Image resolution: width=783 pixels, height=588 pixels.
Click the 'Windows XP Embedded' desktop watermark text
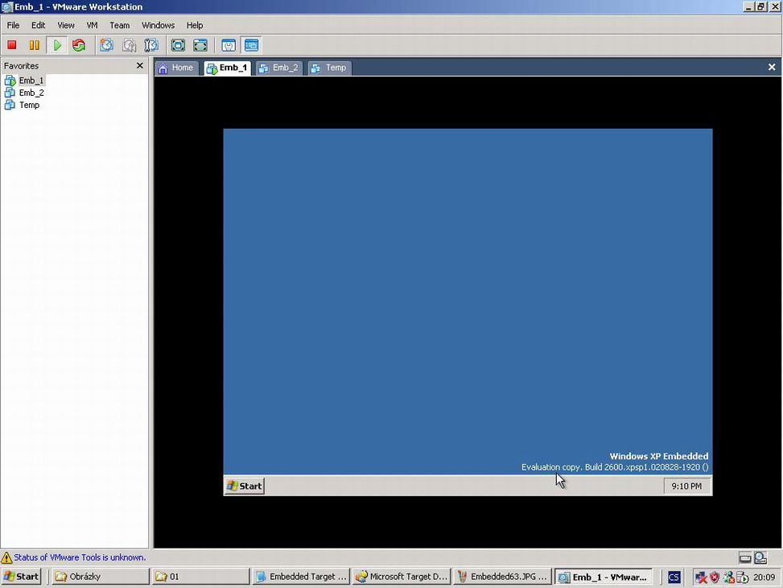[658, 456]
